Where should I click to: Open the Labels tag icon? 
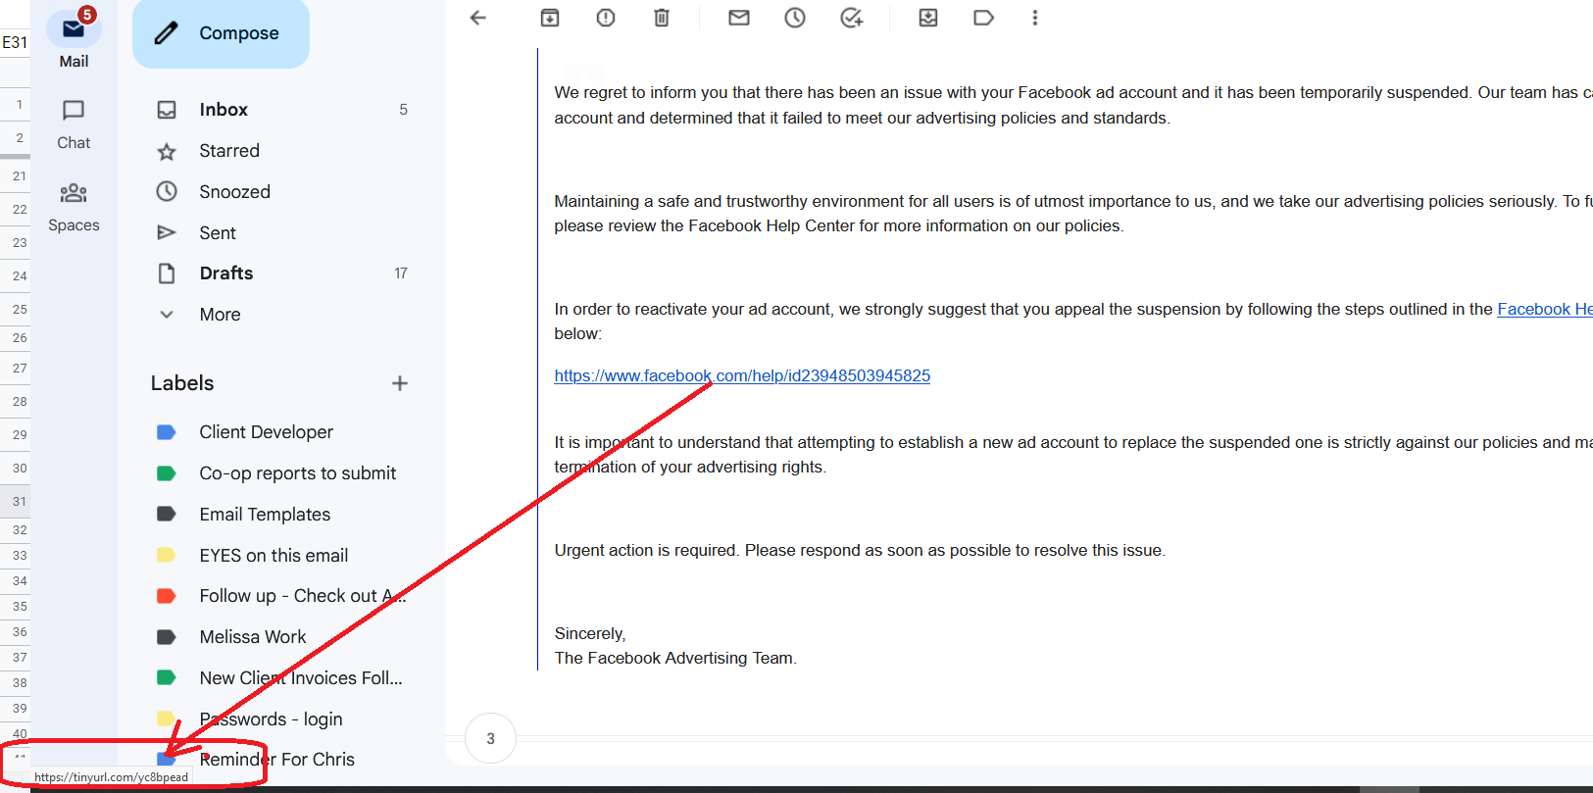click(x=983, y=18)
